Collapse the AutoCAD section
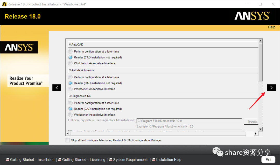The image size is (280, 165). tap(70, 44)
